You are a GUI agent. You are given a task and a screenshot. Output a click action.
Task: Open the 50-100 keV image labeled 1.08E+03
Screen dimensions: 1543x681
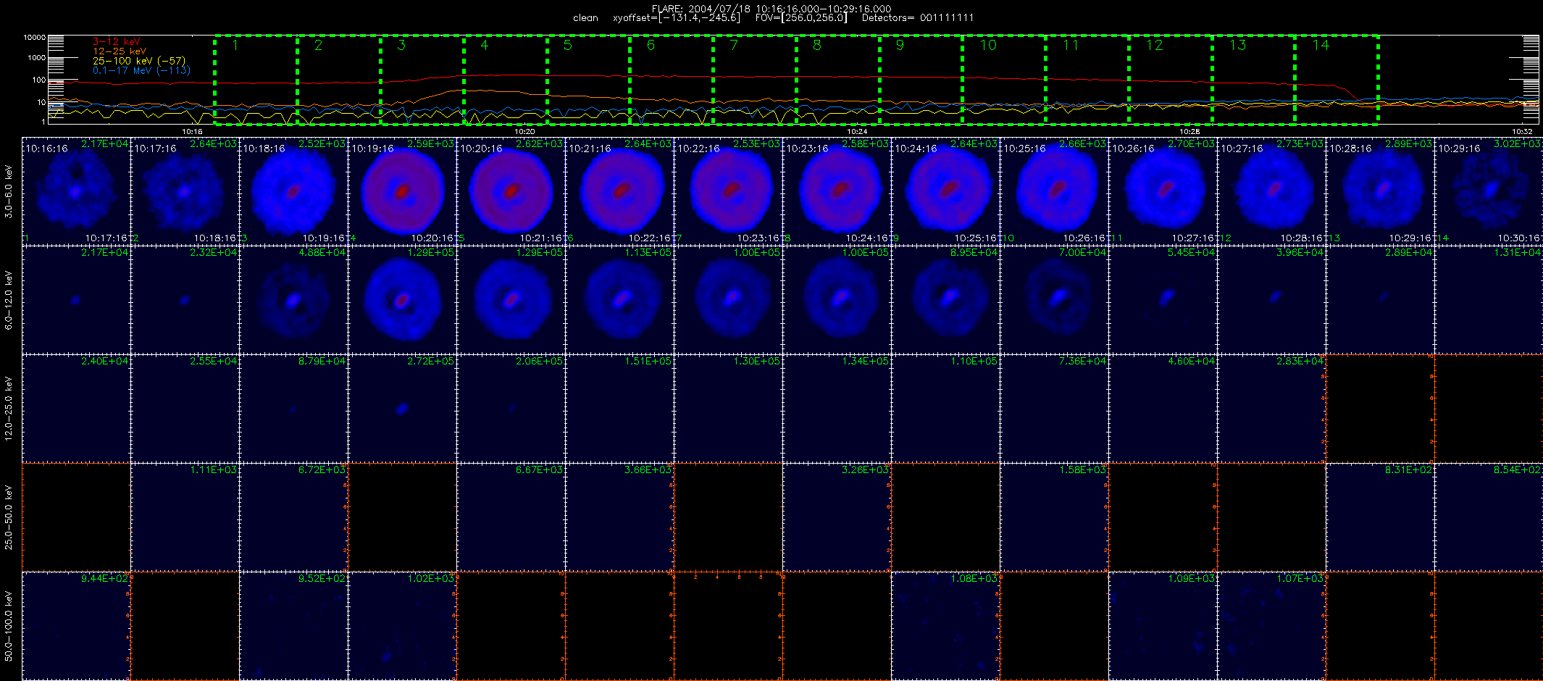click(x=945, y=625)
